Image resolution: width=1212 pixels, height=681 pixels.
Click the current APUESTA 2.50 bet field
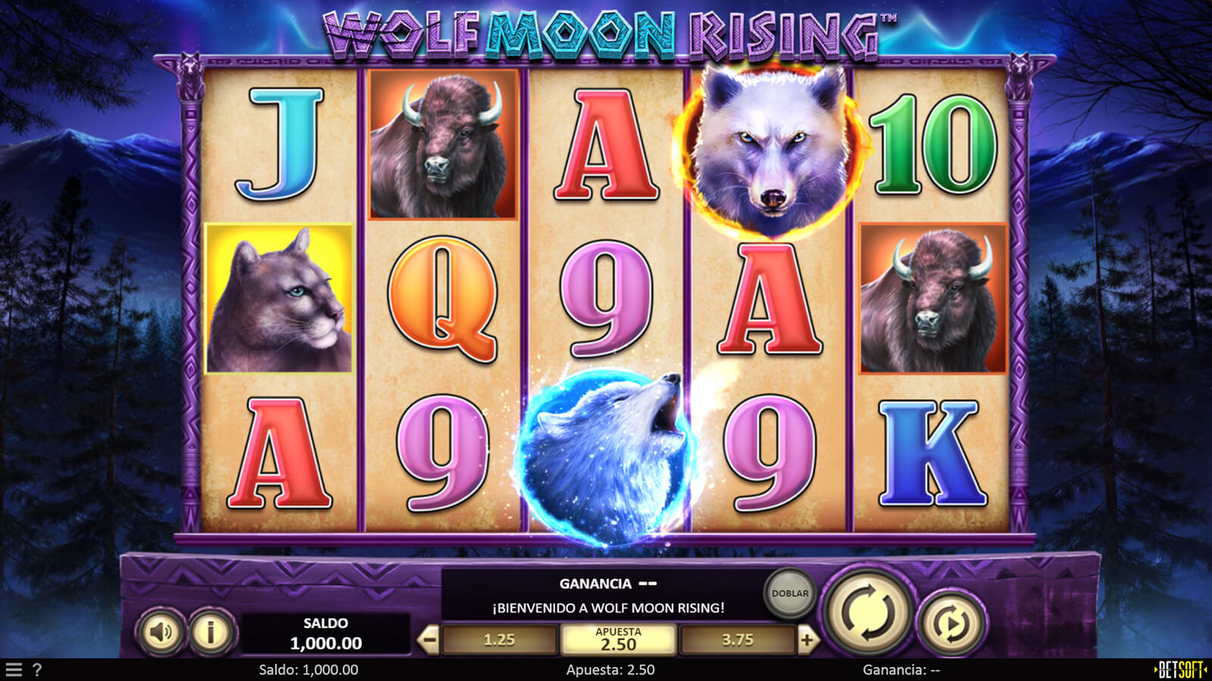pos(618,640)
